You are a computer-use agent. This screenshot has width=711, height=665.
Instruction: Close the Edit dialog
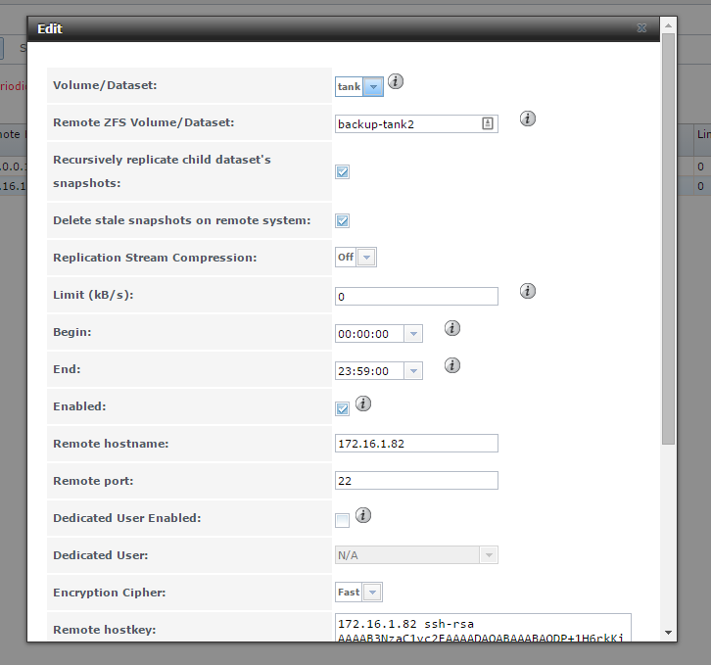coord(641,28)
